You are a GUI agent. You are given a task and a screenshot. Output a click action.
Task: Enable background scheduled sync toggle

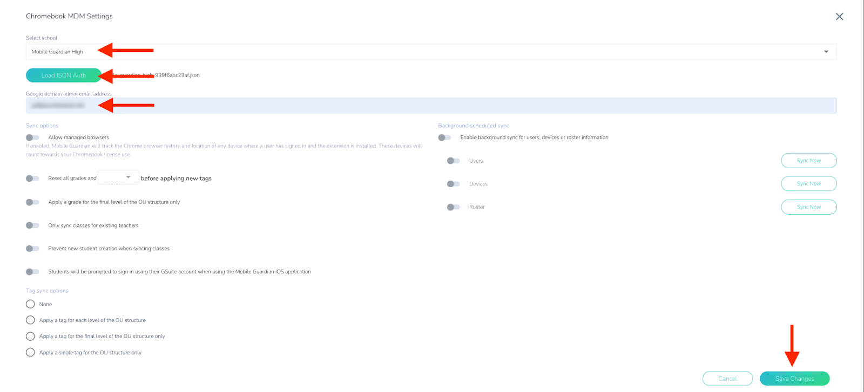[x=444, y=137]
